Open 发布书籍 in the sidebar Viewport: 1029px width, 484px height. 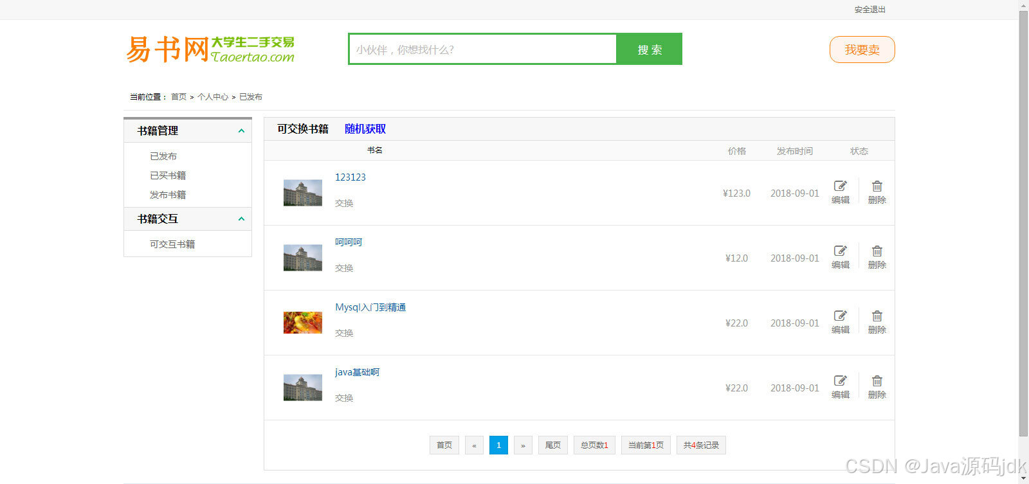(168, 195)
